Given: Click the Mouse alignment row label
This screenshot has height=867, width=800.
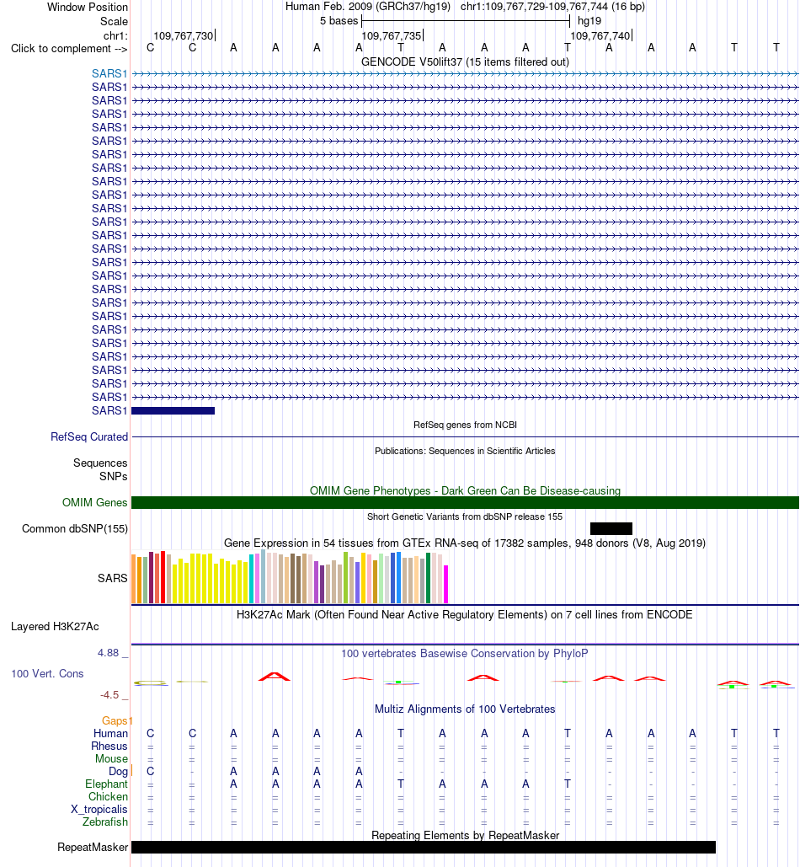Looking at the screenshot, I should 111,758.
